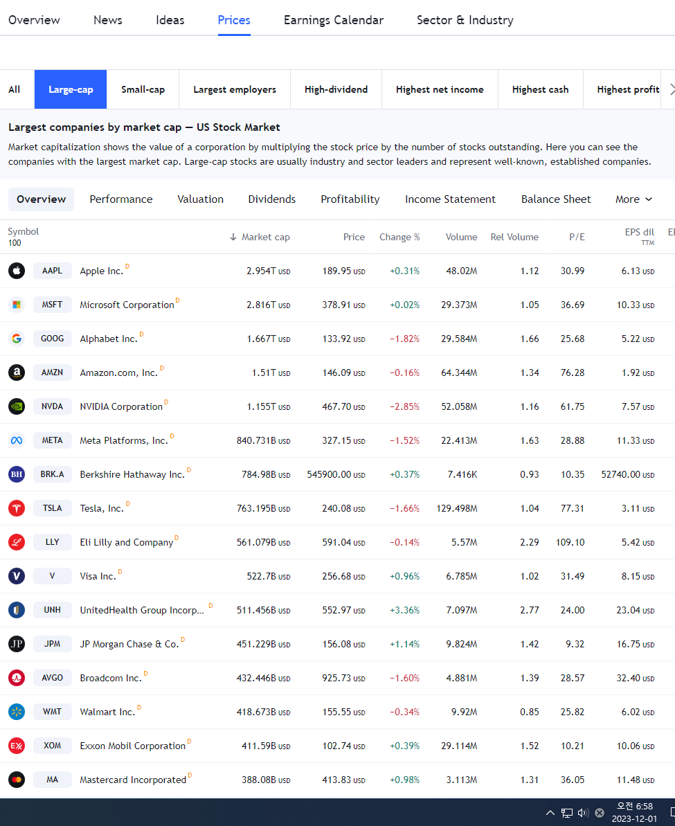Switch table to Income Statement columns
Viewport: 675px width, 826px height.
(x=451, y=199)
